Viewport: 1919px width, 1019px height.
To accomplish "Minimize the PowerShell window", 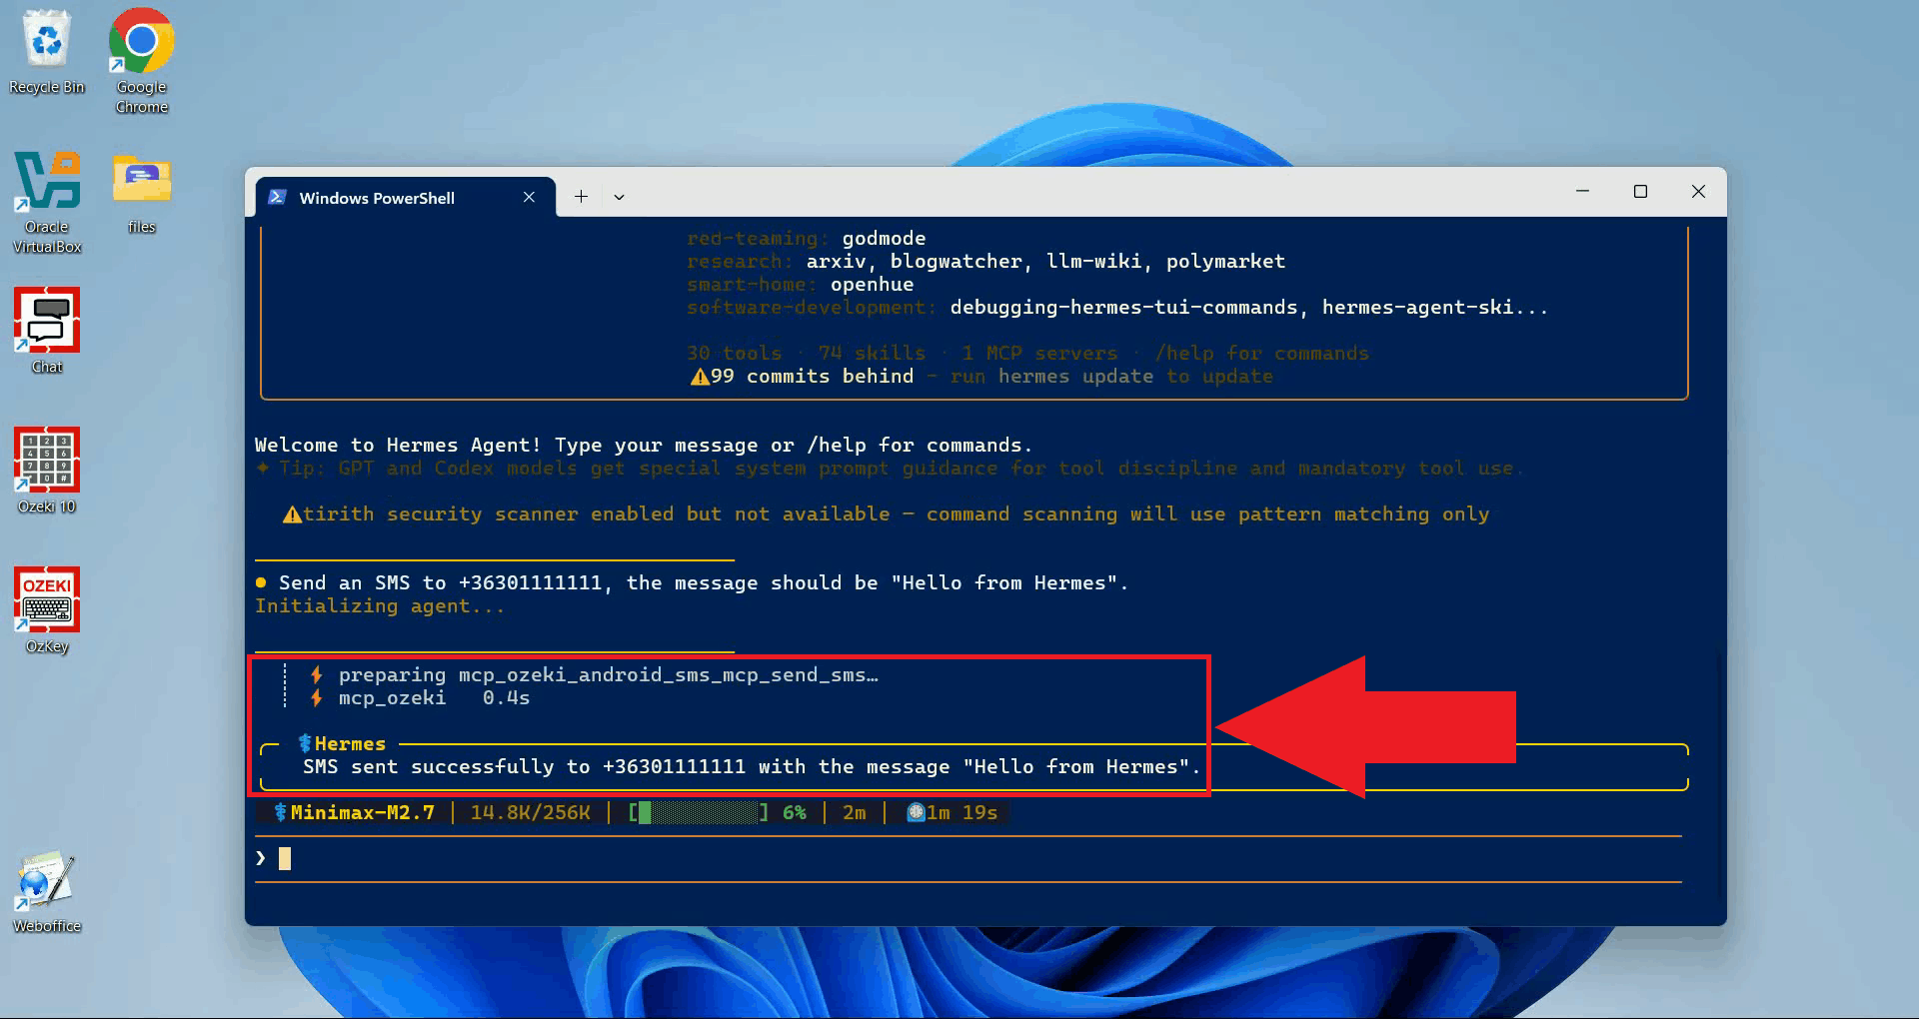I will tap(1582, 191).
